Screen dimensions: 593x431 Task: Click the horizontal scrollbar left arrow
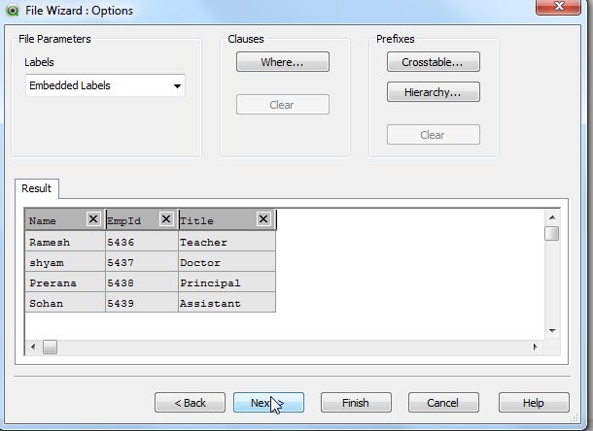33,347
